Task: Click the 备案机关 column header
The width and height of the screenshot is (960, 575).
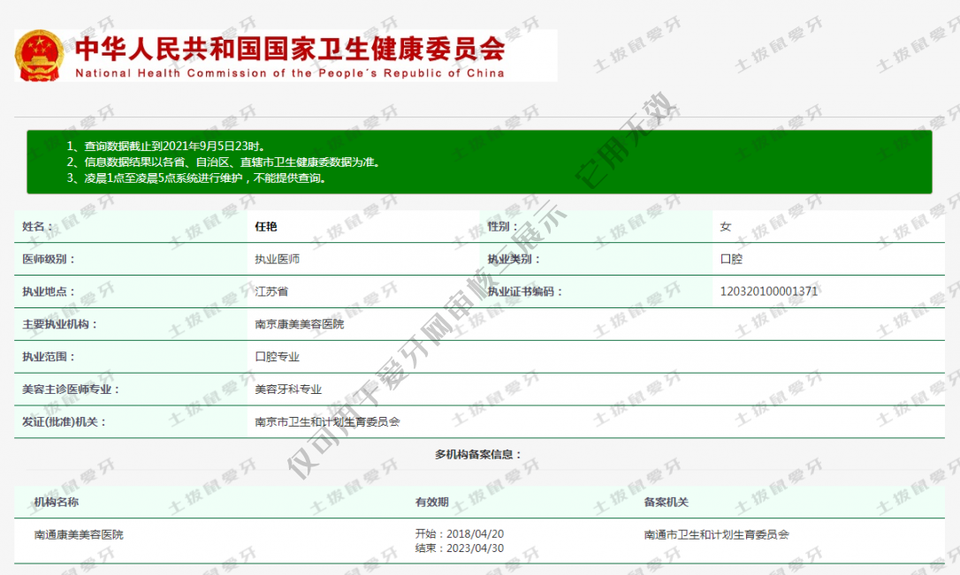Action: coord(666,503)
